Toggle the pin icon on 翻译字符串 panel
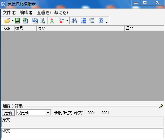The image size is (165, 140). click(x=161, y=106)
